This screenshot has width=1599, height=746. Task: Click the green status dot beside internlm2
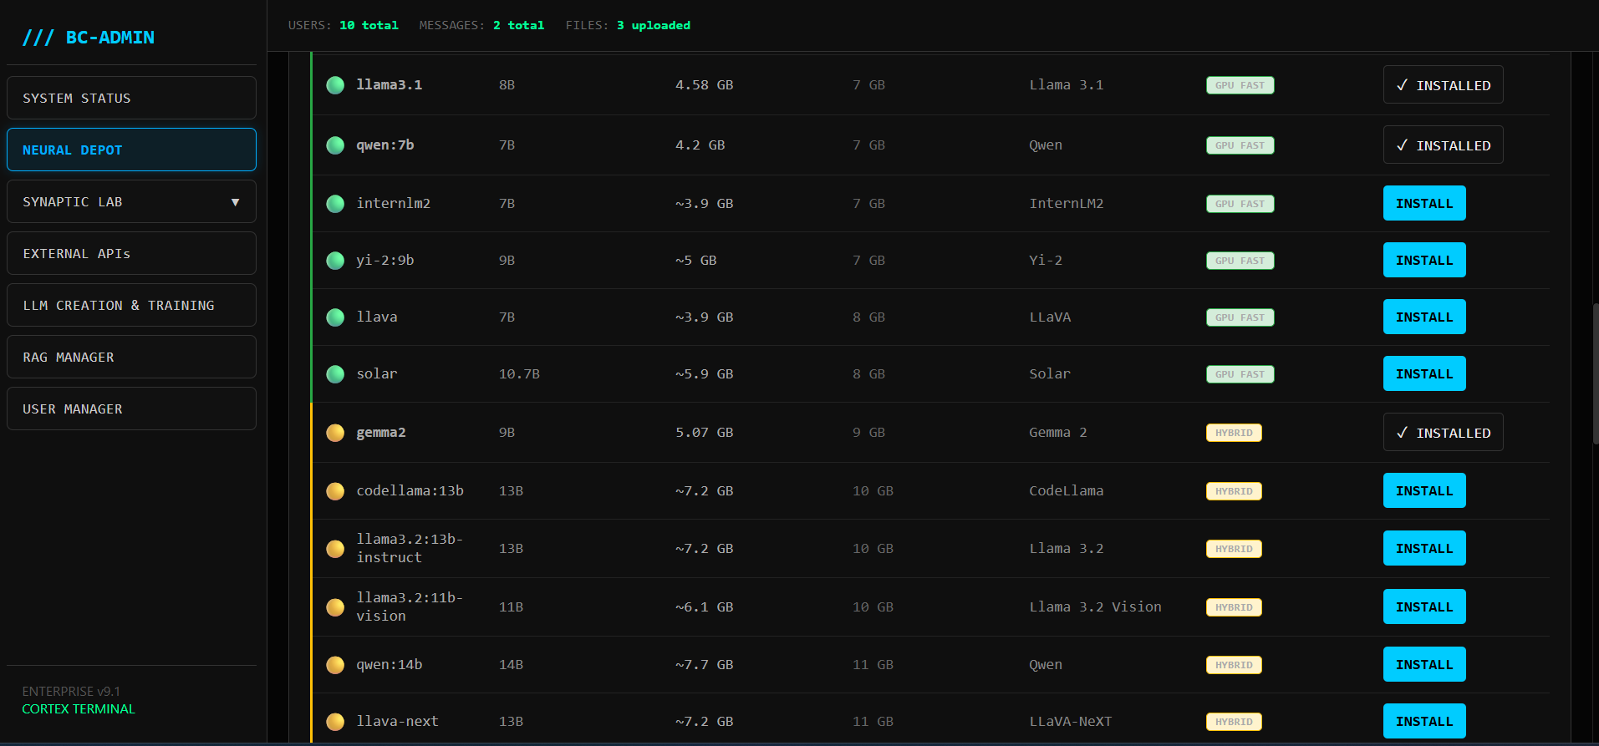pyautogui.click(x=335, y=204)
